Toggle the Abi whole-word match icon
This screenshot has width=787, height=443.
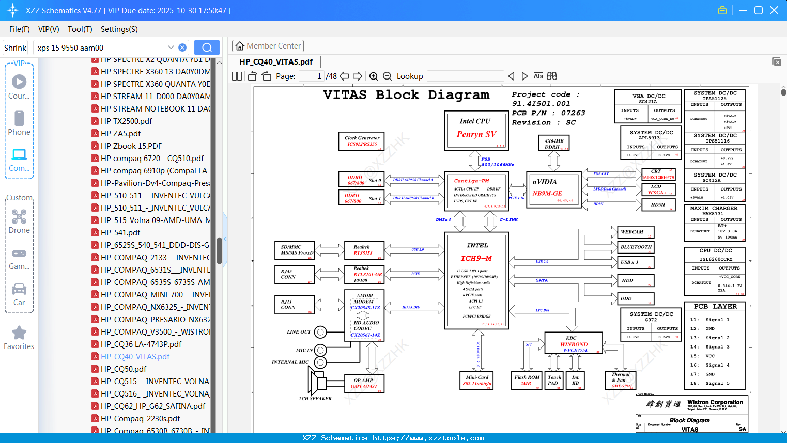point(538,76)
